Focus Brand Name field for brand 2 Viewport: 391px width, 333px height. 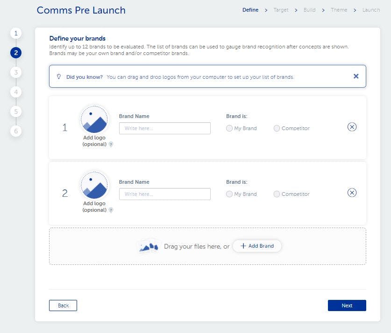tap(165, 194)
